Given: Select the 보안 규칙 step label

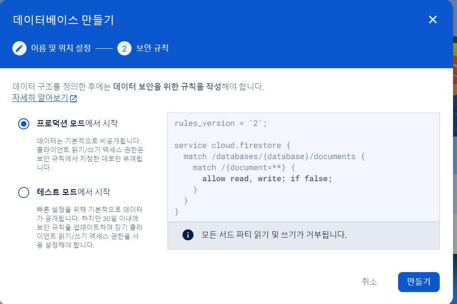Looking at the screenshot, I should pos(152,48).
